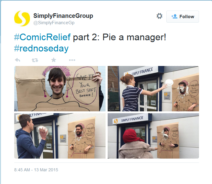Follow SimplyFinanceGroup
The width and height of the screenshot is (212, 184).
click(183, 17)
